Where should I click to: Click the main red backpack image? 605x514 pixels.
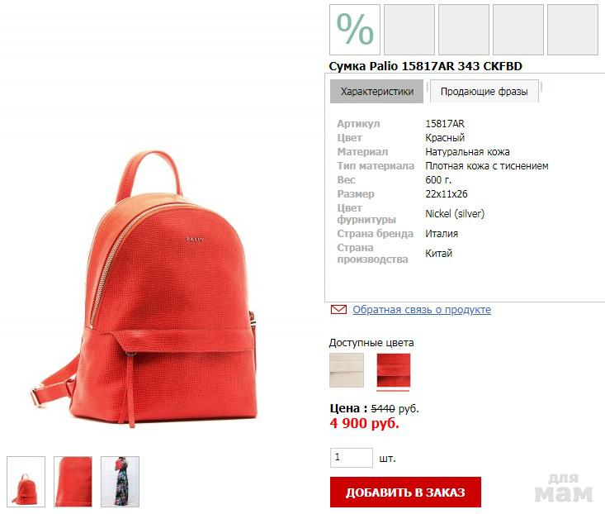point(144,289)
